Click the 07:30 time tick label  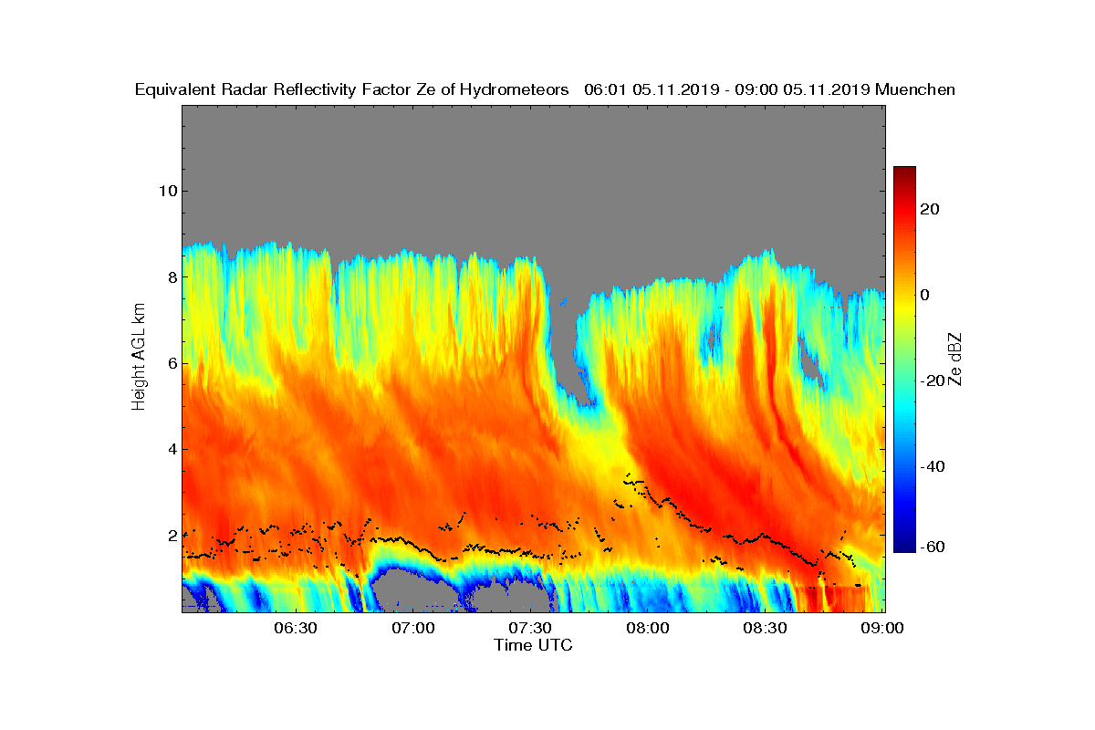(530, 628)
